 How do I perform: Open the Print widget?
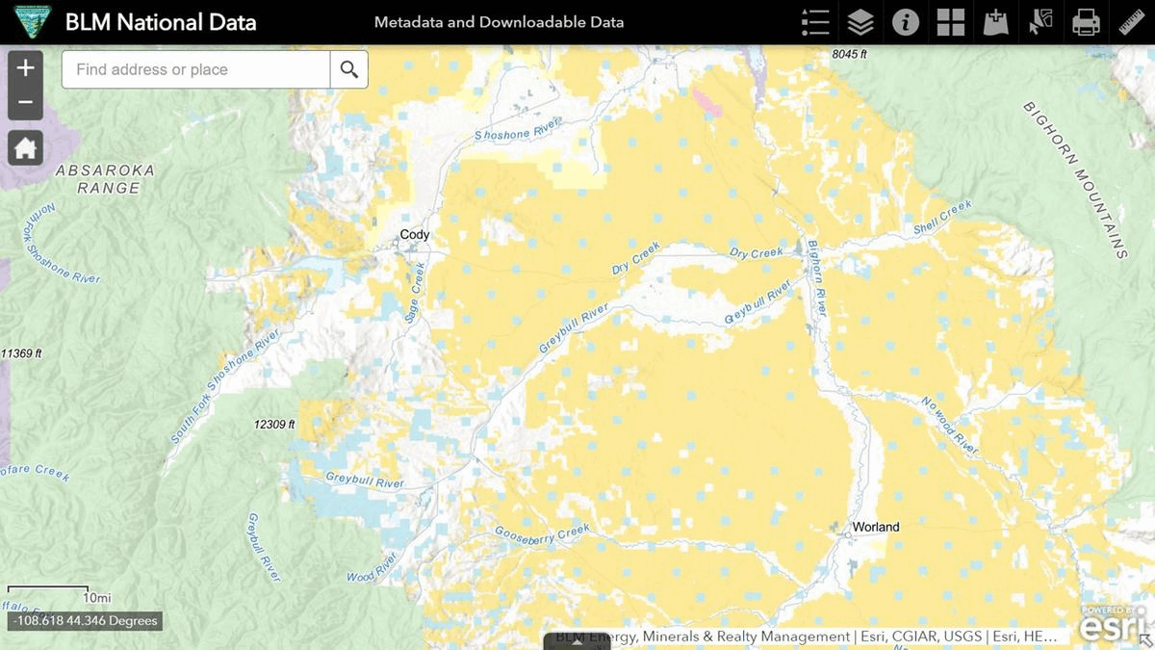pos(1086,22)
